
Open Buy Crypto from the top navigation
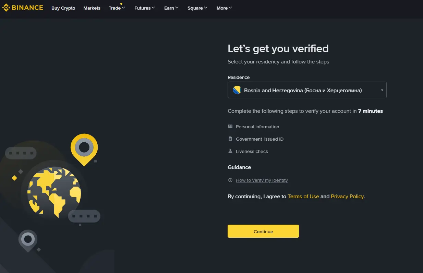tap(63, 8)
